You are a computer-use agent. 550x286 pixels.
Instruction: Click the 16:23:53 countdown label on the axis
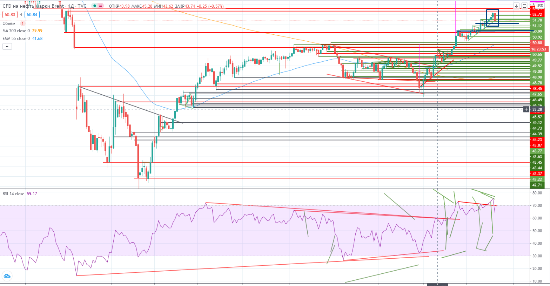pyautogui.click(x=538, y=49)
